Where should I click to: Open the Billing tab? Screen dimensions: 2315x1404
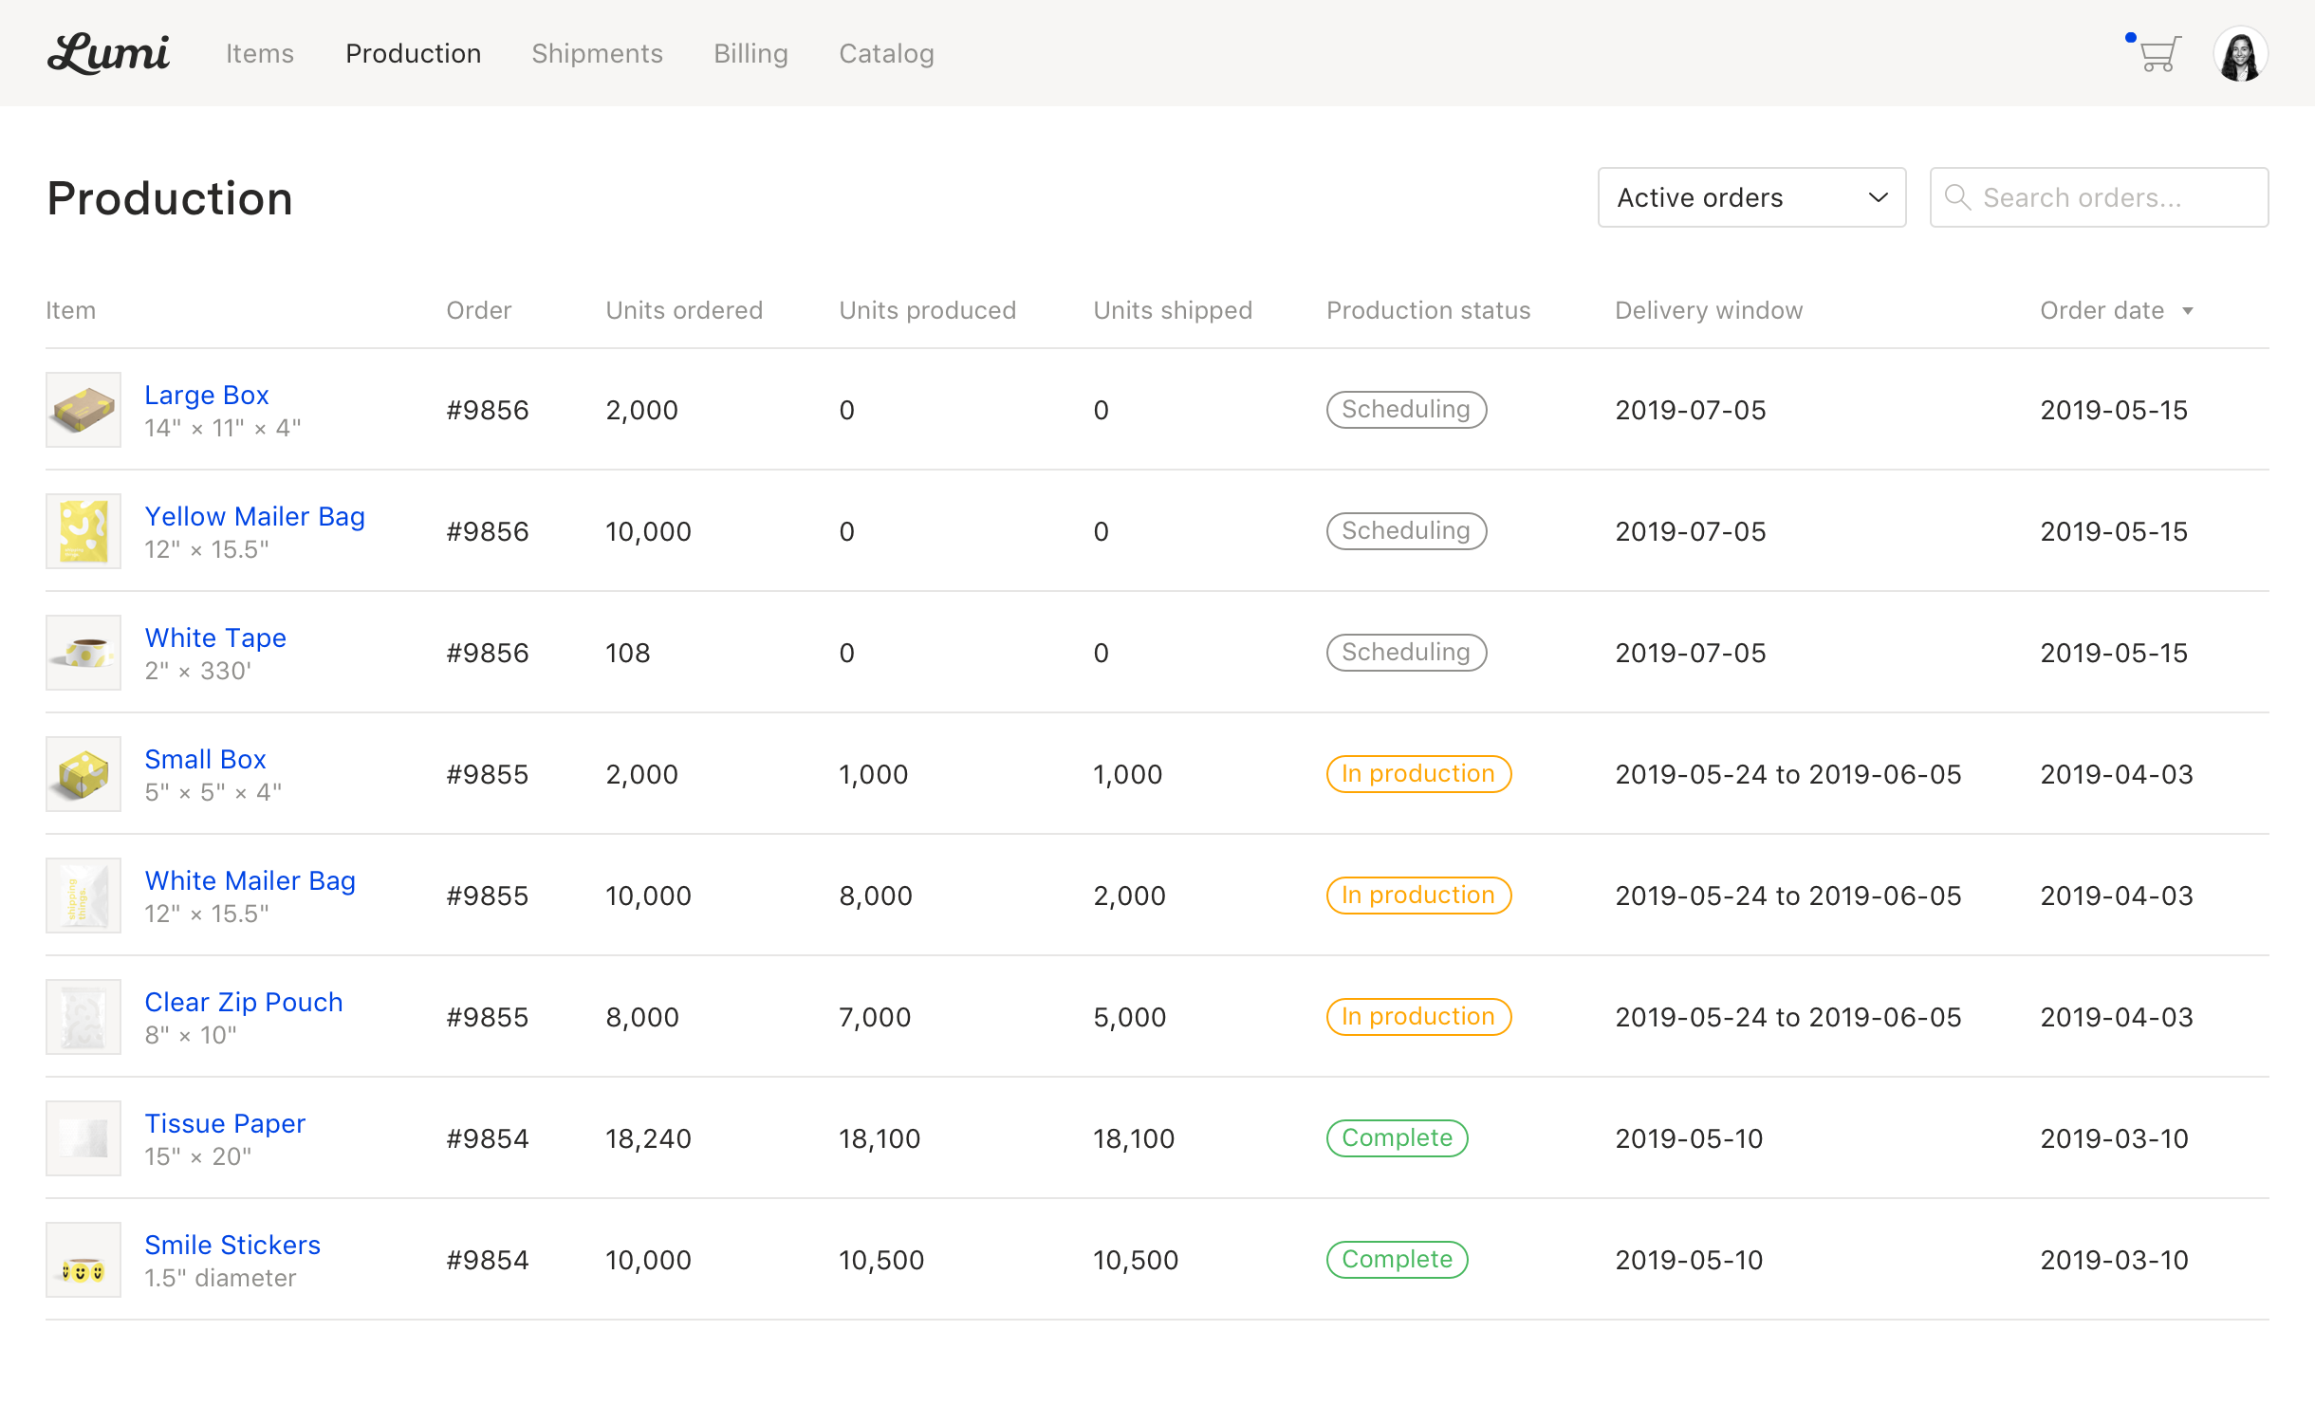tap(751, 53)
